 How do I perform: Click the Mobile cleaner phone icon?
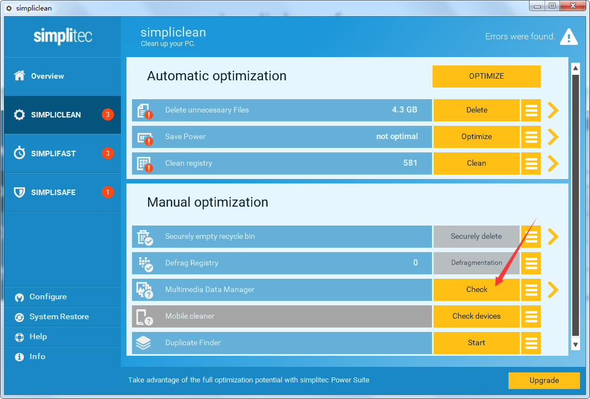coord(144,316)
